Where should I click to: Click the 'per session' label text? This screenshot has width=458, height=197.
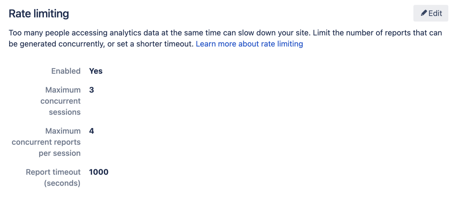(x=60, y=153)
